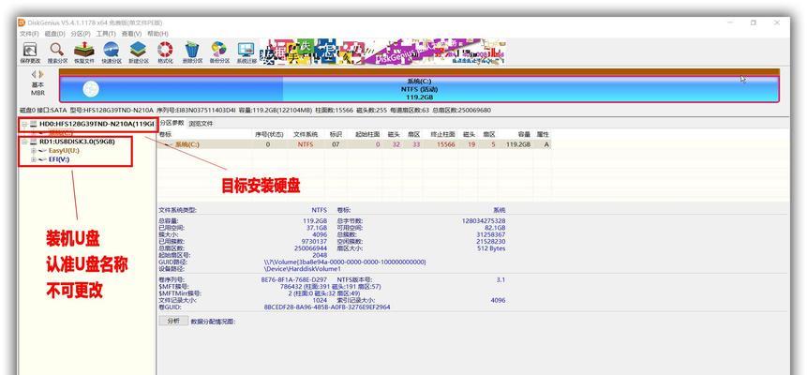Open the Tools (工具) menu
Screen dimensions: 807x375
coord(106,34)
